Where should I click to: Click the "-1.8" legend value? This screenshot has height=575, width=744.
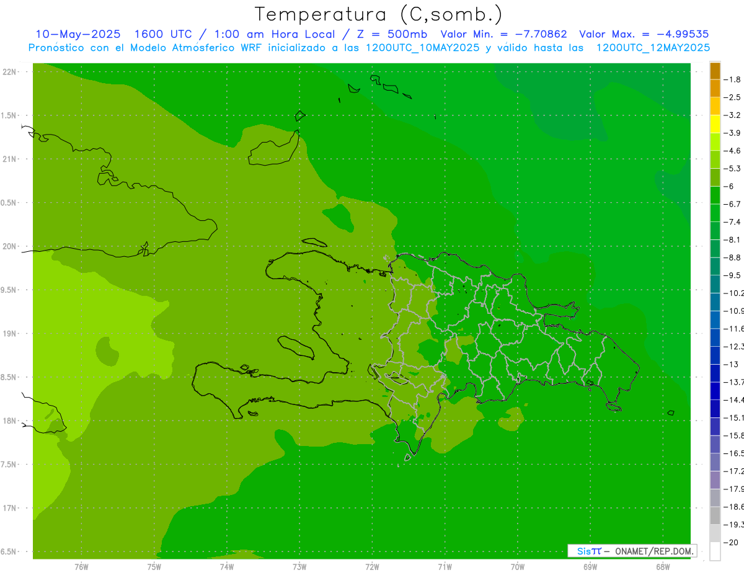tap(733, 79)
